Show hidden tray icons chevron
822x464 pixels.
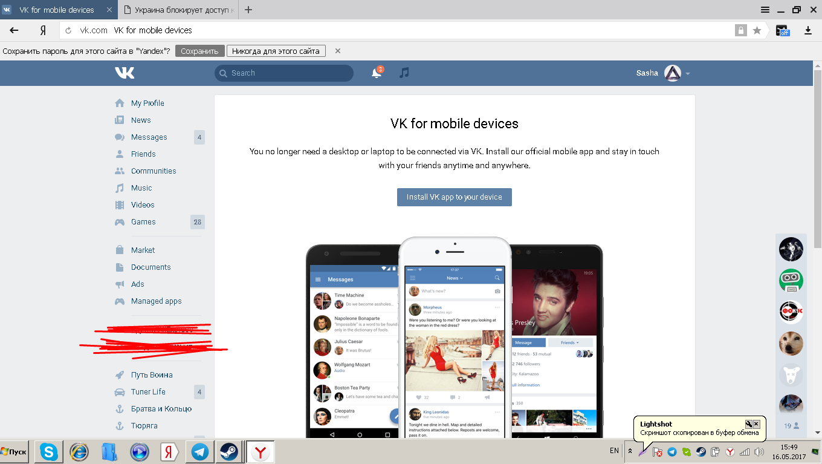(x=630, y=451)
